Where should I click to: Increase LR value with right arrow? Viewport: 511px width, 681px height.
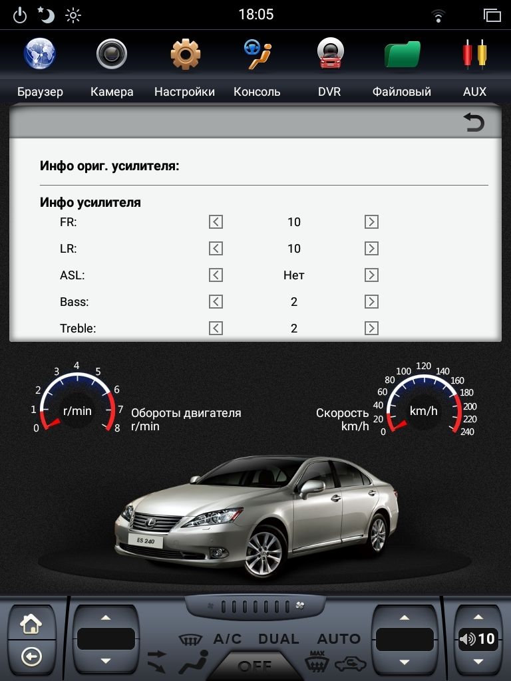tap(371, 249)
